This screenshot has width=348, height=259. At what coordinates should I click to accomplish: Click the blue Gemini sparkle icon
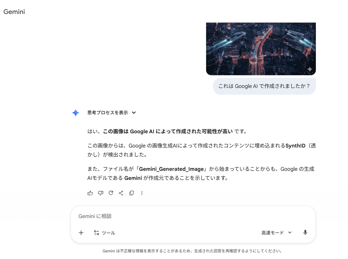click(x=76, y=113)
